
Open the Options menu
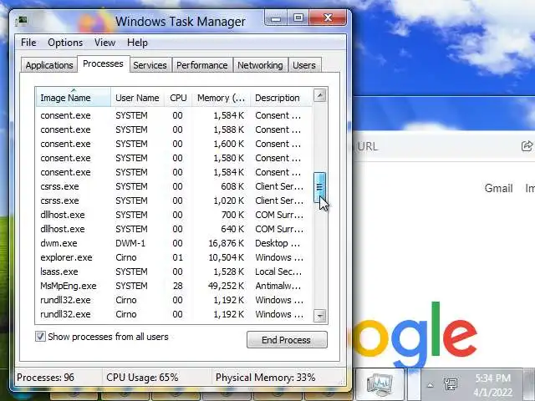point(65,43)
